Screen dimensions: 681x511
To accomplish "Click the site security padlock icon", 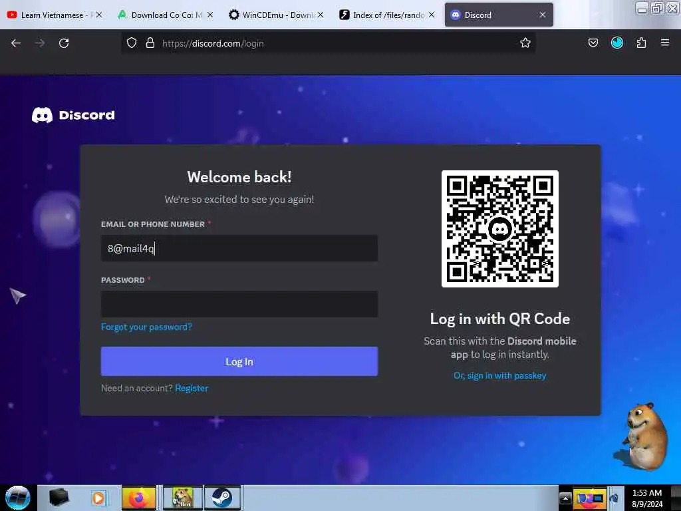I will (x=150, y=43).
